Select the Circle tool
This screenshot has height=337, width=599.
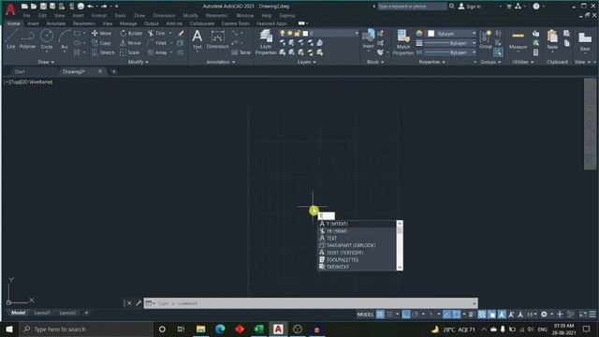[47, 39]
